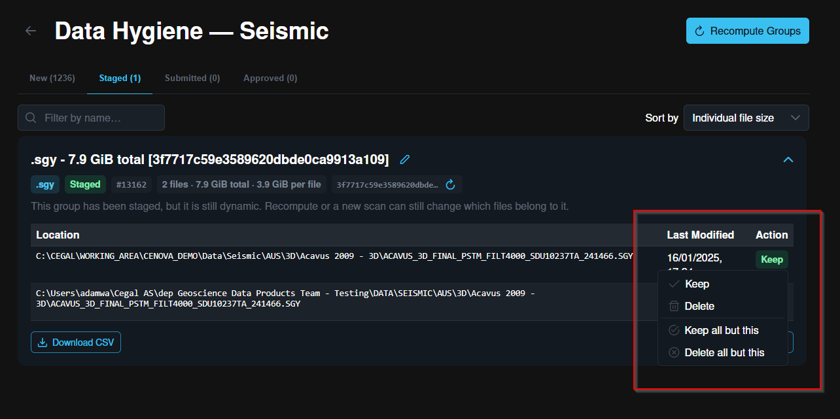Open the Submitted (0) tab

coord(192,78)
